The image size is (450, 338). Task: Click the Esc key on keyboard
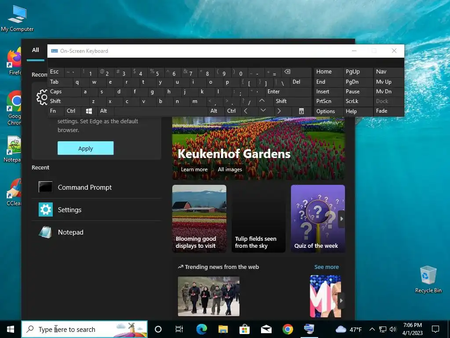click(56, 72)
